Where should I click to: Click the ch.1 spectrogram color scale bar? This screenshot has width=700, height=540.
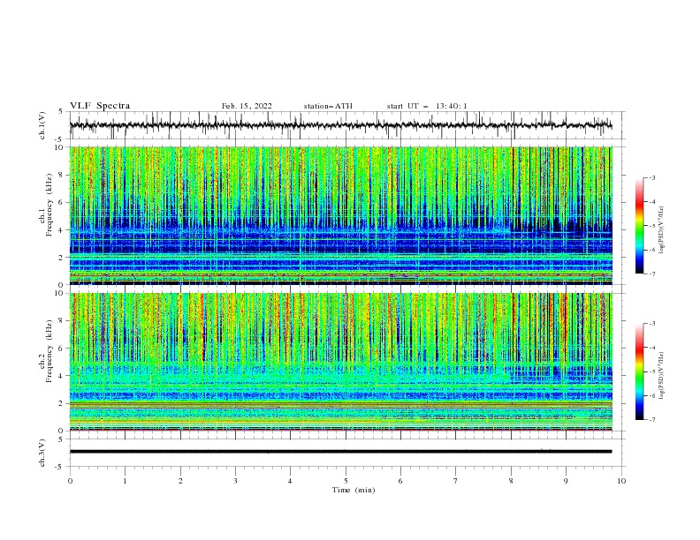(640, 226)
